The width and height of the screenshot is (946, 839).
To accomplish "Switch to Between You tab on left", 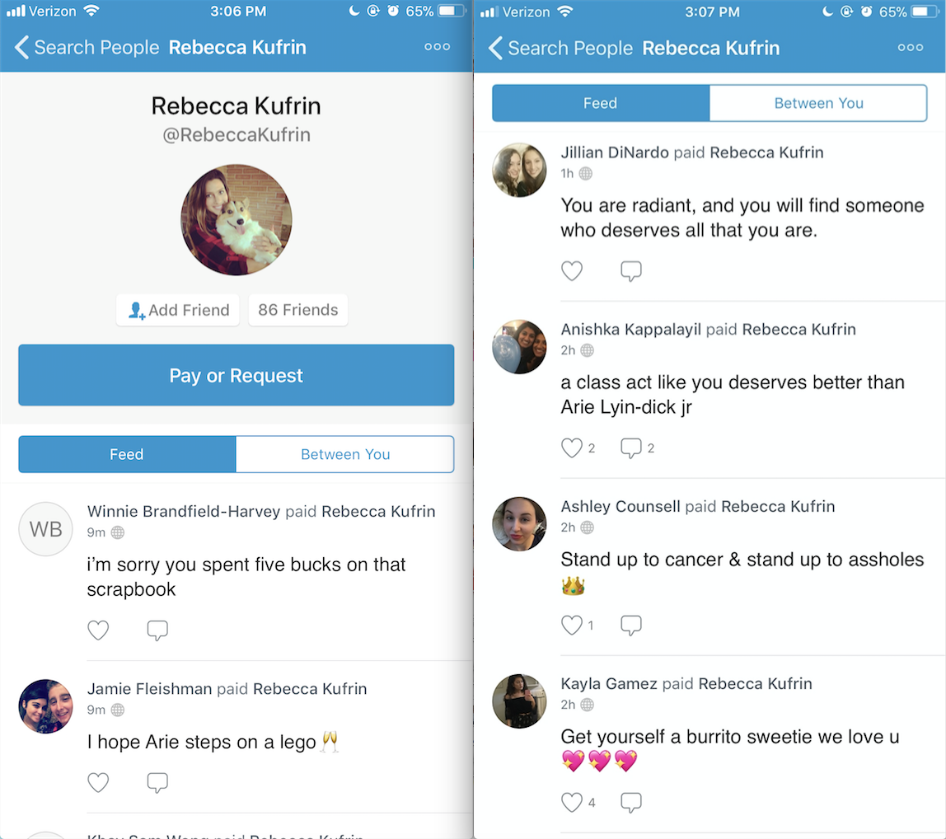I will pyautogui.click(x=345, y=454).
